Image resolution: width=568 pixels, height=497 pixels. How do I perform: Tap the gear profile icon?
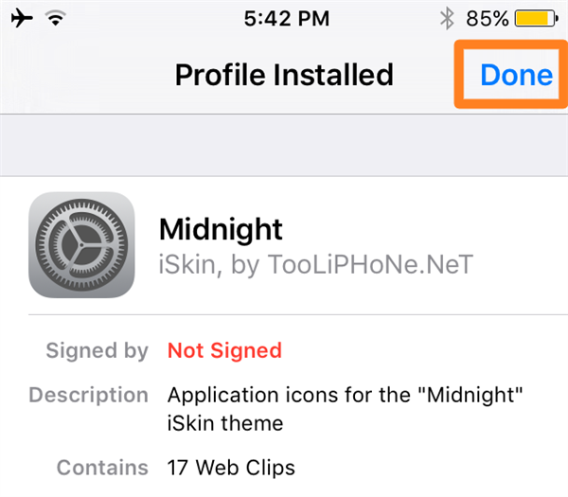pos(81,245)
